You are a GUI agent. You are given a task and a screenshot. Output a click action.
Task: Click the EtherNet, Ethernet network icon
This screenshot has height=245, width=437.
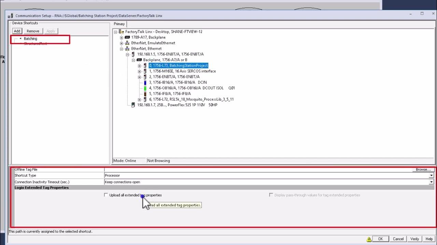(127, 49)
